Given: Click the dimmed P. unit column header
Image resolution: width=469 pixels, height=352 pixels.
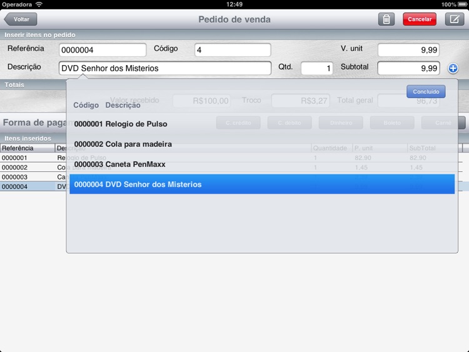Looking at the screenshot, I should pyautogui.click(x=380, y=148).
